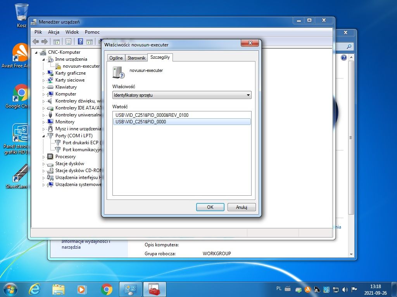Click the novusun-executer device icon in the dialog

tap(119, 72)
